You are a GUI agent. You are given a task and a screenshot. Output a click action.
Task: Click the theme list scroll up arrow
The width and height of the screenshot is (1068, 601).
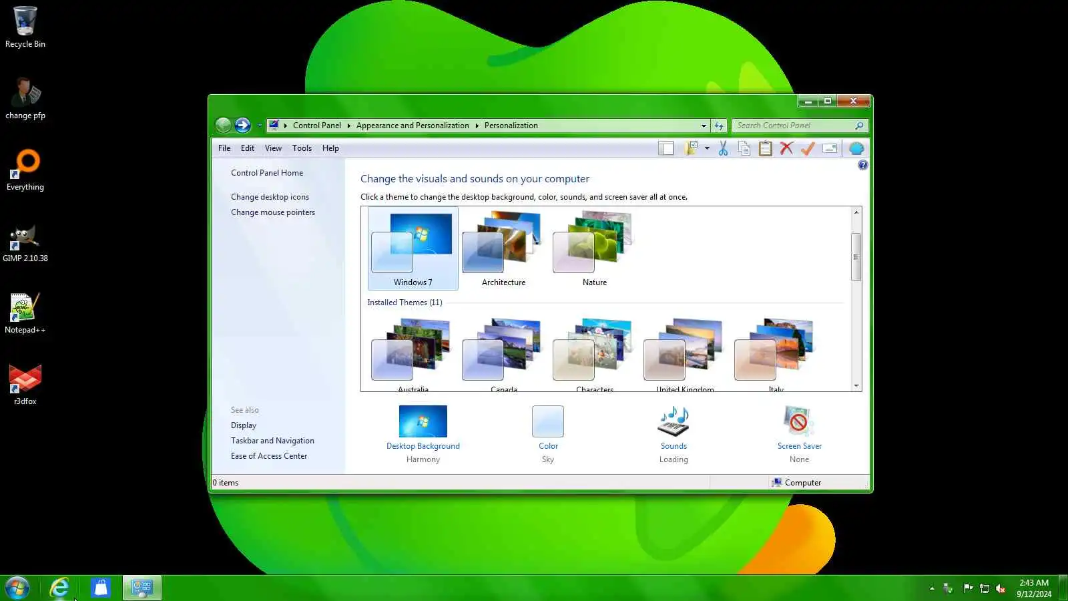coord(856,212)
